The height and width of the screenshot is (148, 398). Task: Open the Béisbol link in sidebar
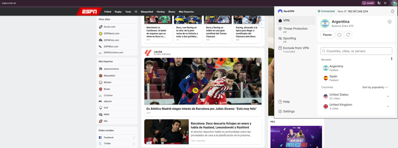107,82
